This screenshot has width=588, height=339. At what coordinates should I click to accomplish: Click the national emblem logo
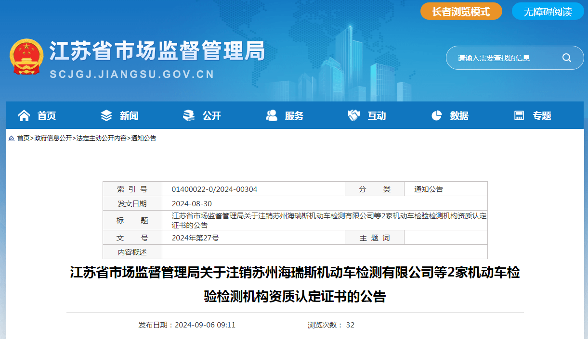(26, 57)
